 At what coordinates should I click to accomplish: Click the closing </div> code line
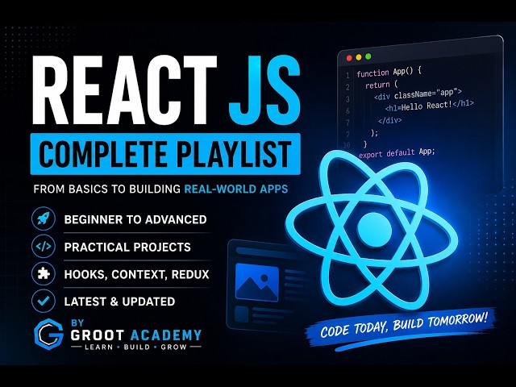(x=390, y=120)
